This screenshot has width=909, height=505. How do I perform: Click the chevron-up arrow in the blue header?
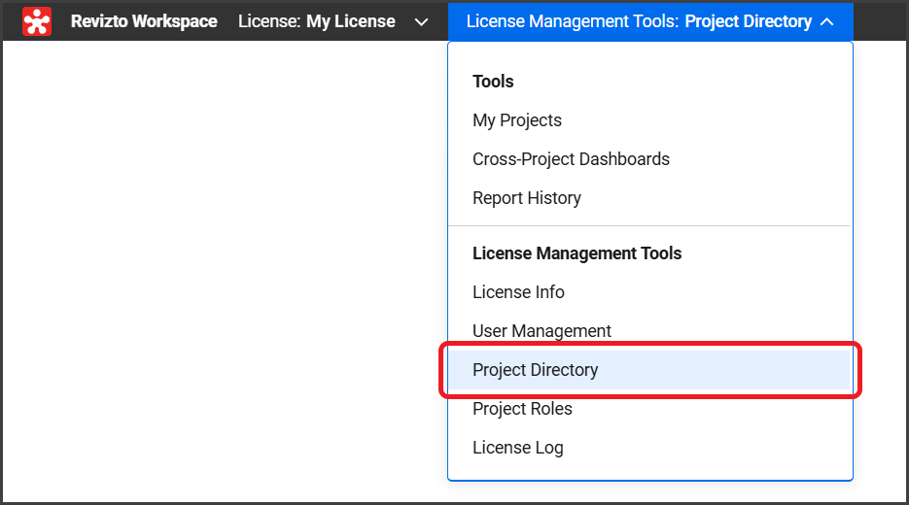826,21
